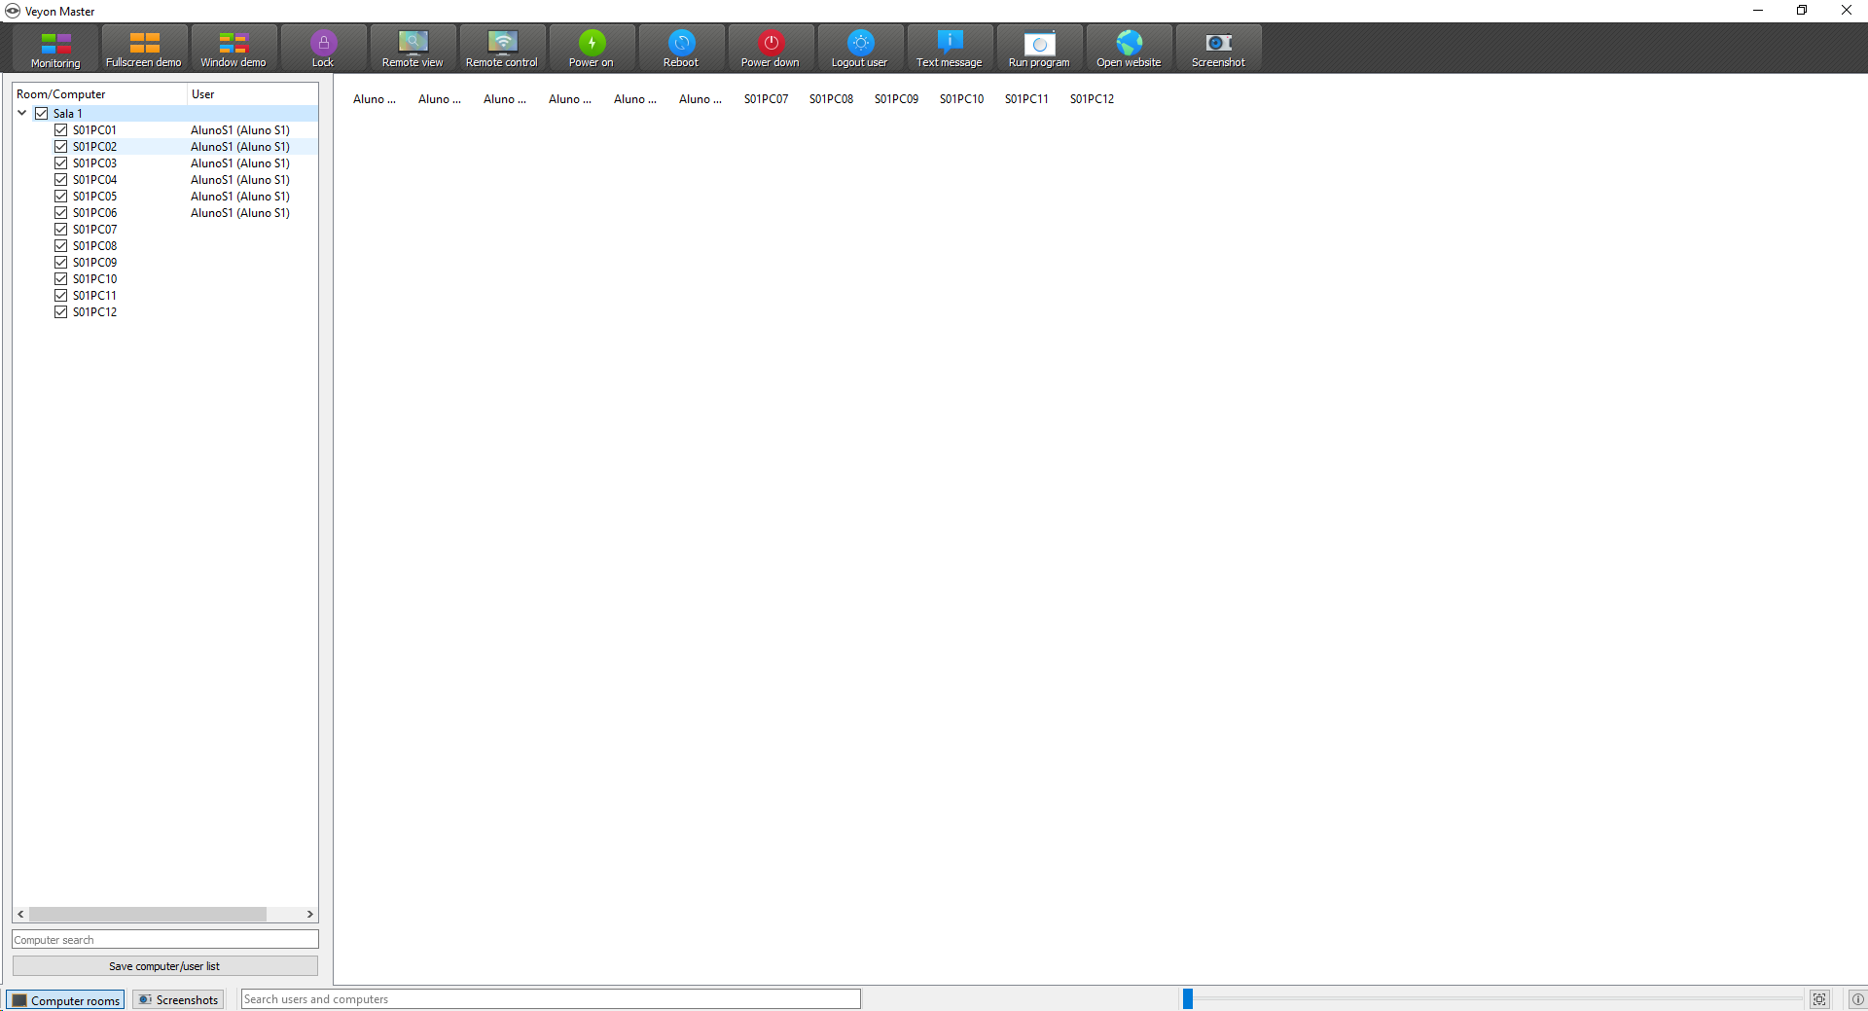Logout user from all machines
The image size is (1868, 1011).
859,48
